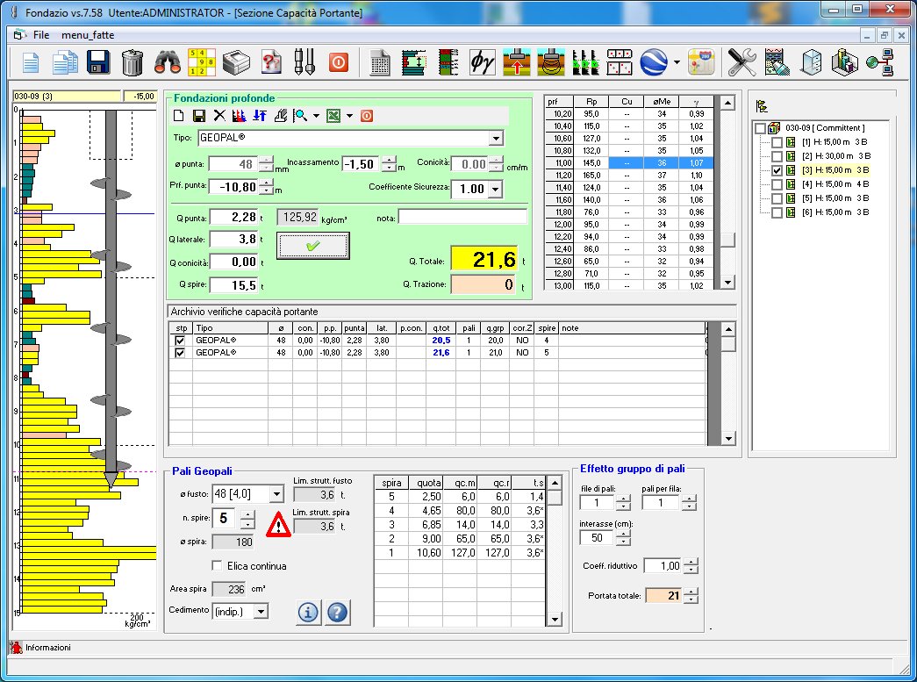Decrease the interasse (cm) stepper
This screenshot has width=917, height=682.
pyautogui.click(x=623, y=542)
